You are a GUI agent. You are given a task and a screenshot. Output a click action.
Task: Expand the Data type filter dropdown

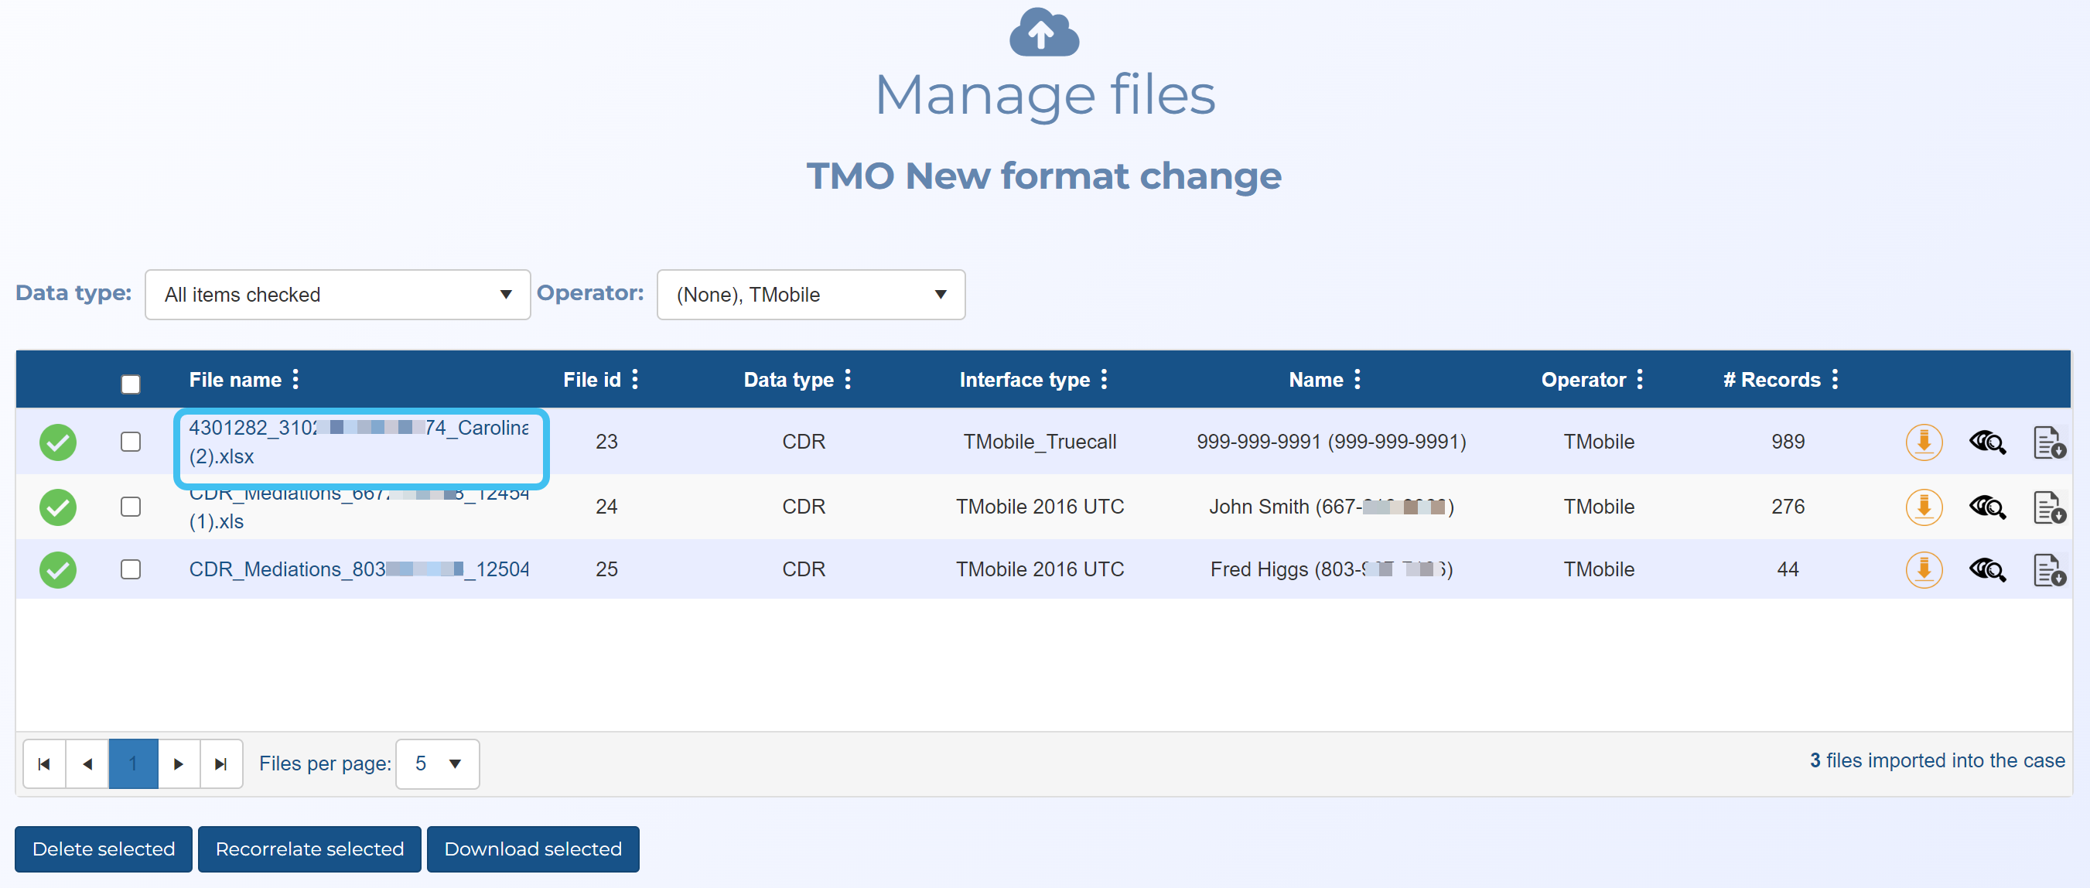[337, 295]
